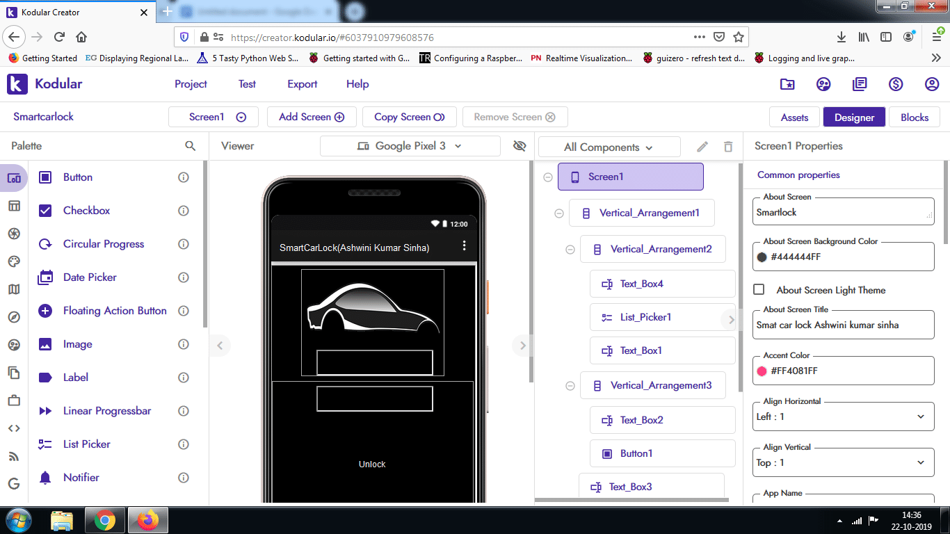Open the Sensors category compass icon

[x=14, y=316]
